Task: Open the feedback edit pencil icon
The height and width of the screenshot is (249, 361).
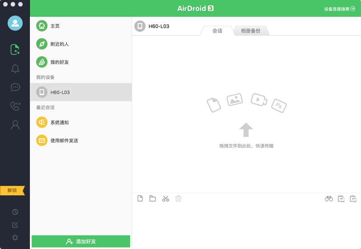Action: (x=15, y=225)
